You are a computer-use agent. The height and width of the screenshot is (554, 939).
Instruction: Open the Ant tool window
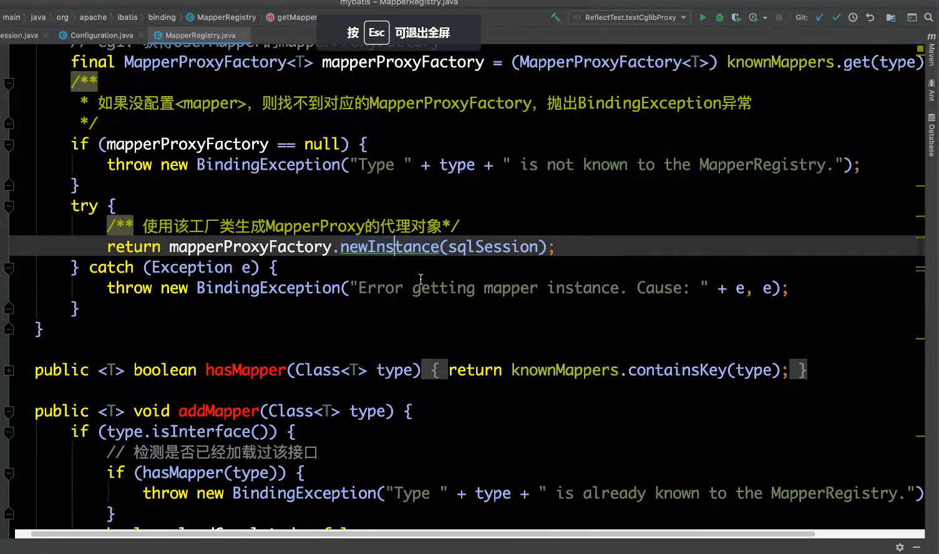point(932,90)
